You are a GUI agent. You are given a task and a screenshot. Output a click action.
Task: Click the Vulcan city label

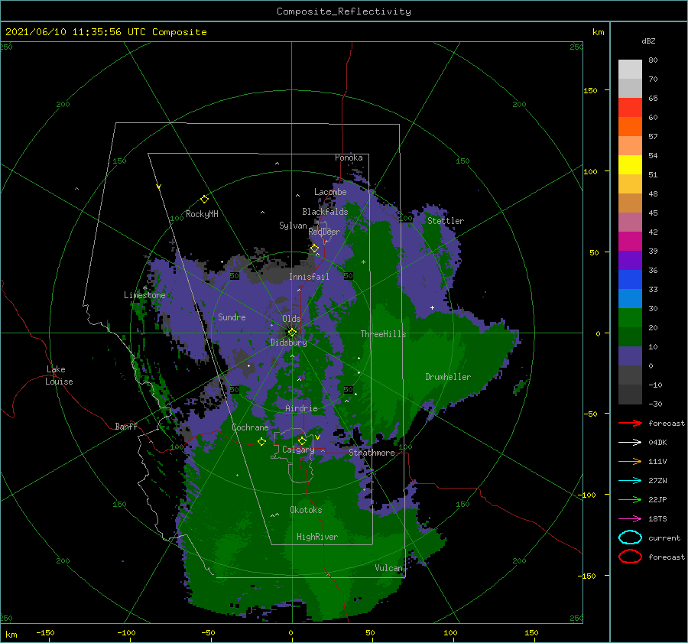tap(388, 568)
